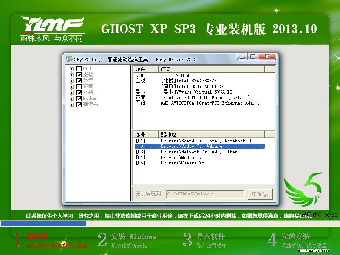Expand the 摄像头 tree node
Image resolution: width=340 pixels, height=255 pixels.
coord(71,105)
